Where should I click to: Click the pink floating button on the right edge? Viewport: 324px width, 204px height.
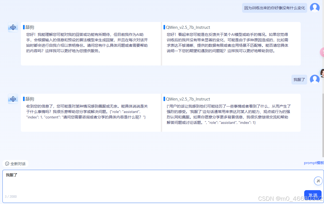point(323,52)
